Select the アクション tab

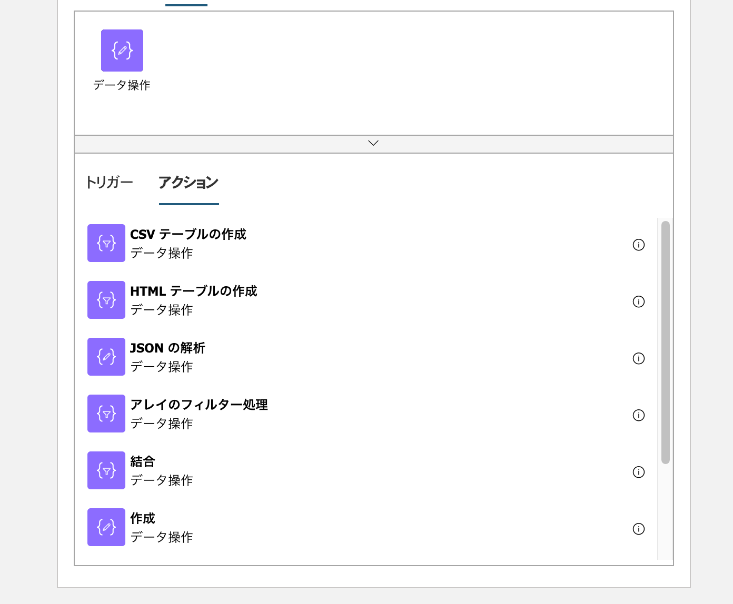point(189,183)
